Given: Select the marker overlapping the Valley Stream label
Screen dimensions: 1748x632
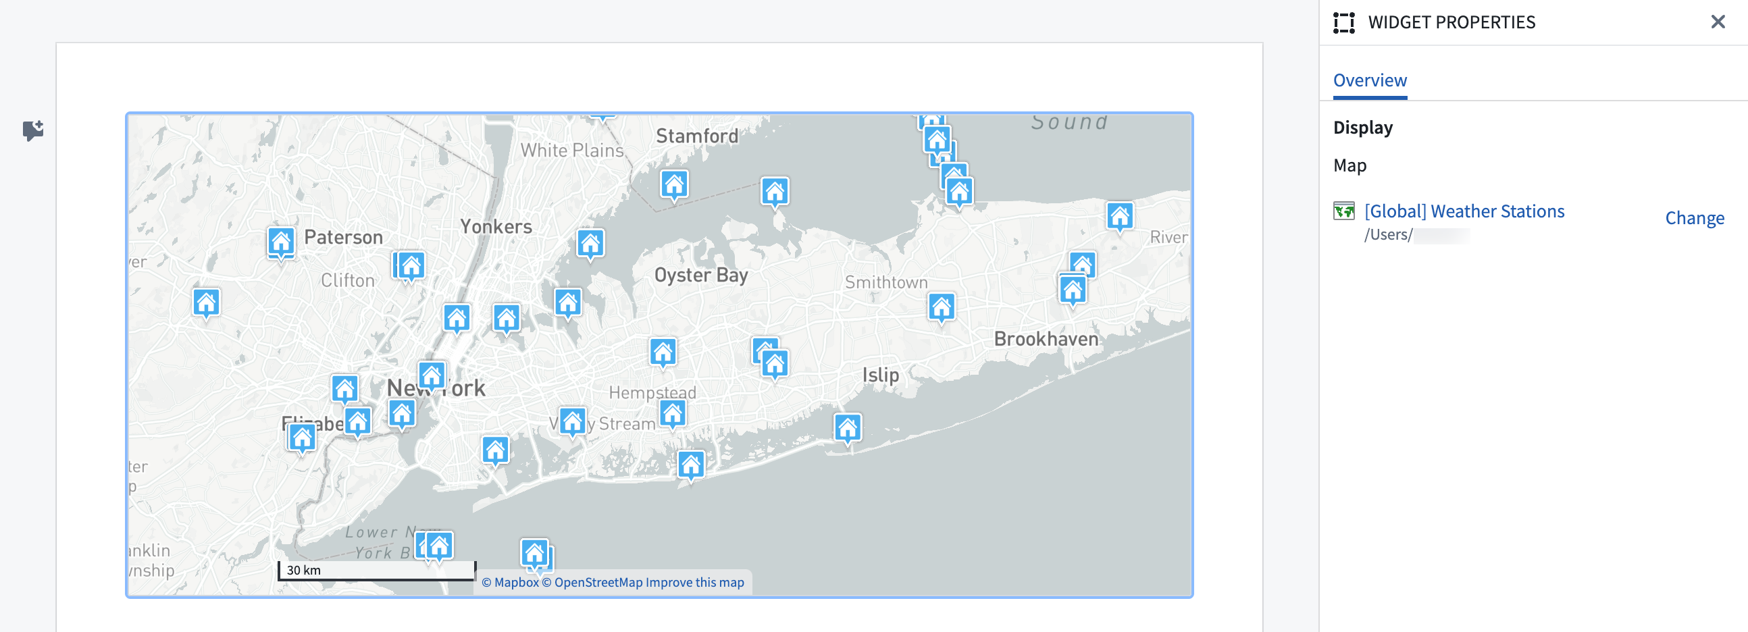Looking at the screenshot, I should pyautogui.click(x=572, y=423).
